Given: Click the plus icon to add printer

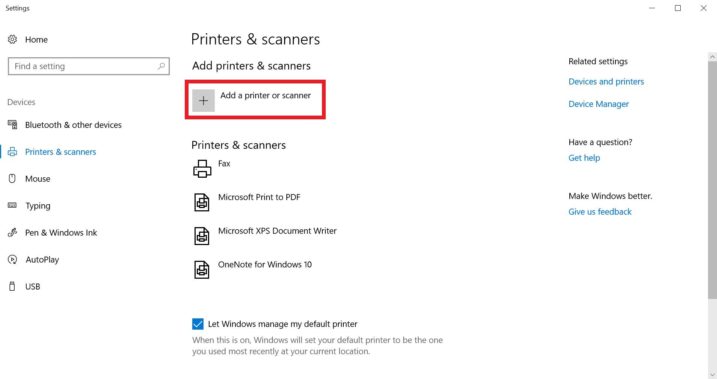Looking at the screenshot, I should (x=204, y=101).
